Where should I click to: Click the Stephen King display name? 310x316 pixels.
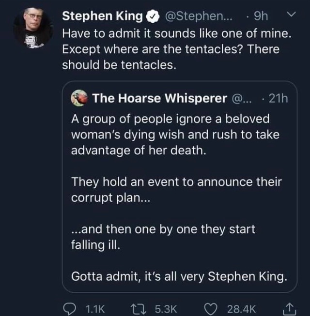coord(102,17)
